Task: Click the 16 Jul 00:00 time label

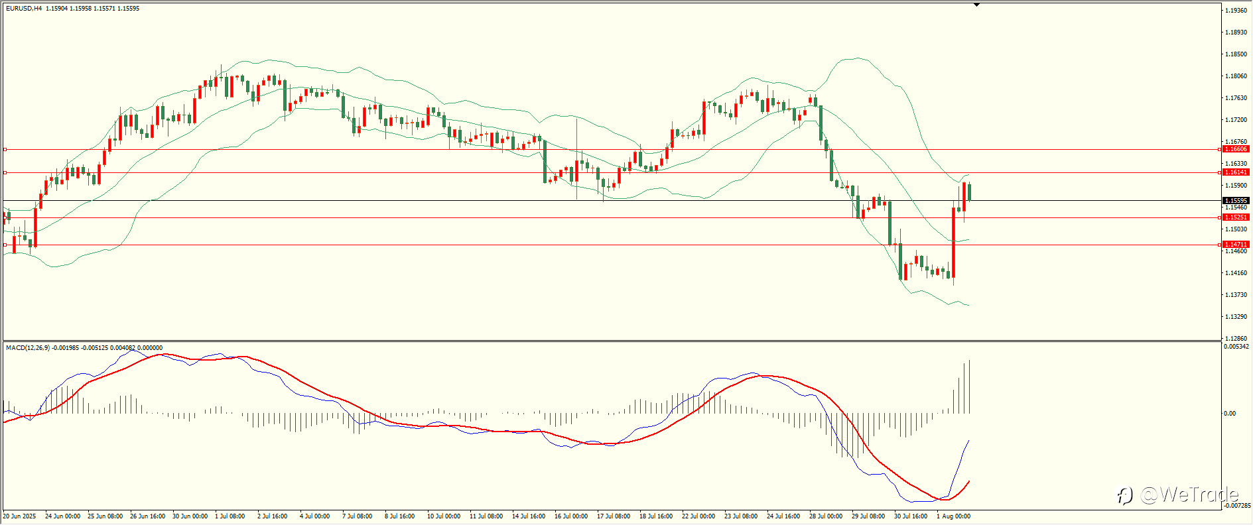Action: [571, 516]
